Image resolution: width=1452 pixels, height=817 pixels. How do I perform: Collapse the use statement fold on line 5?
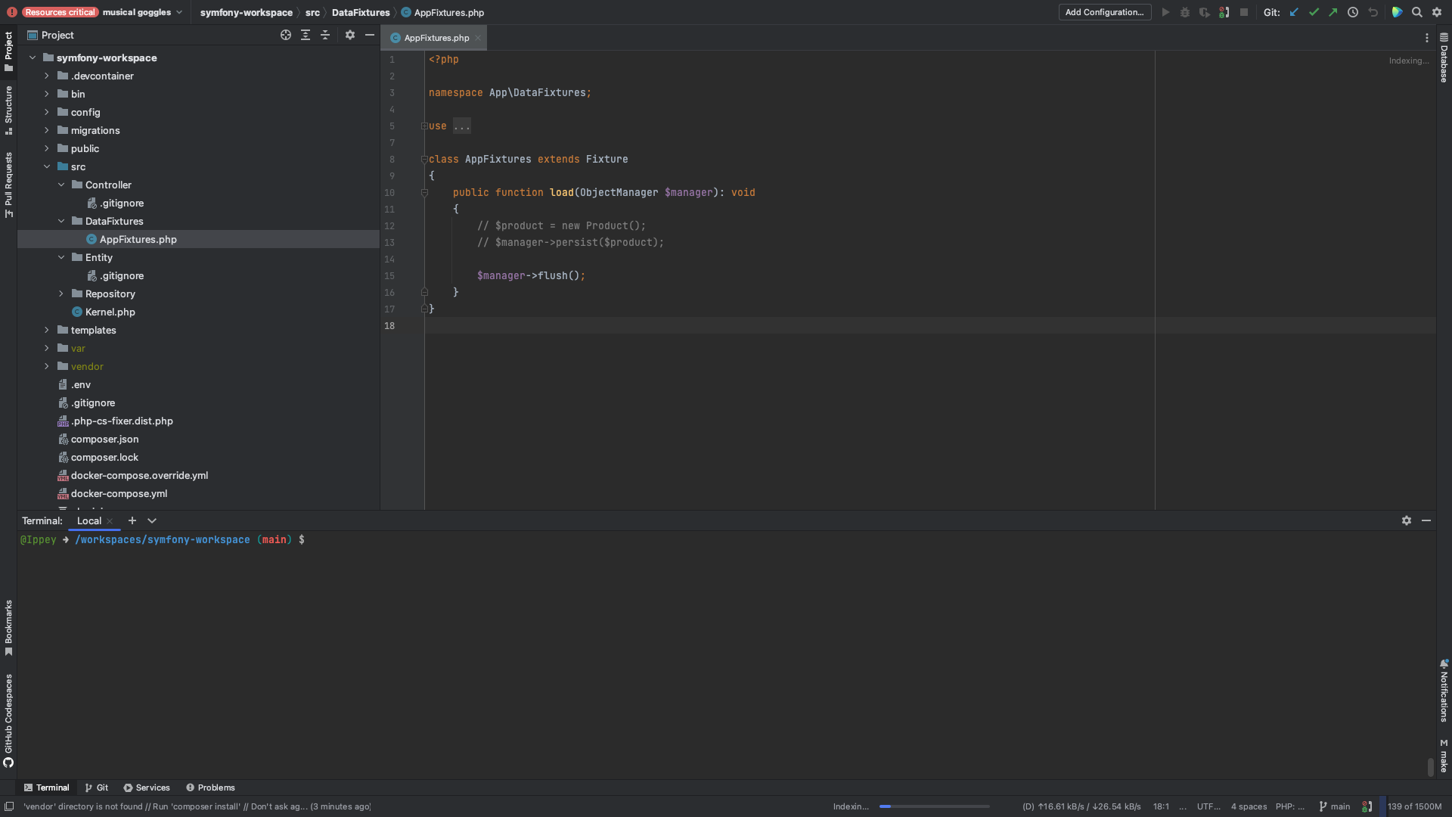coord(424,126)
